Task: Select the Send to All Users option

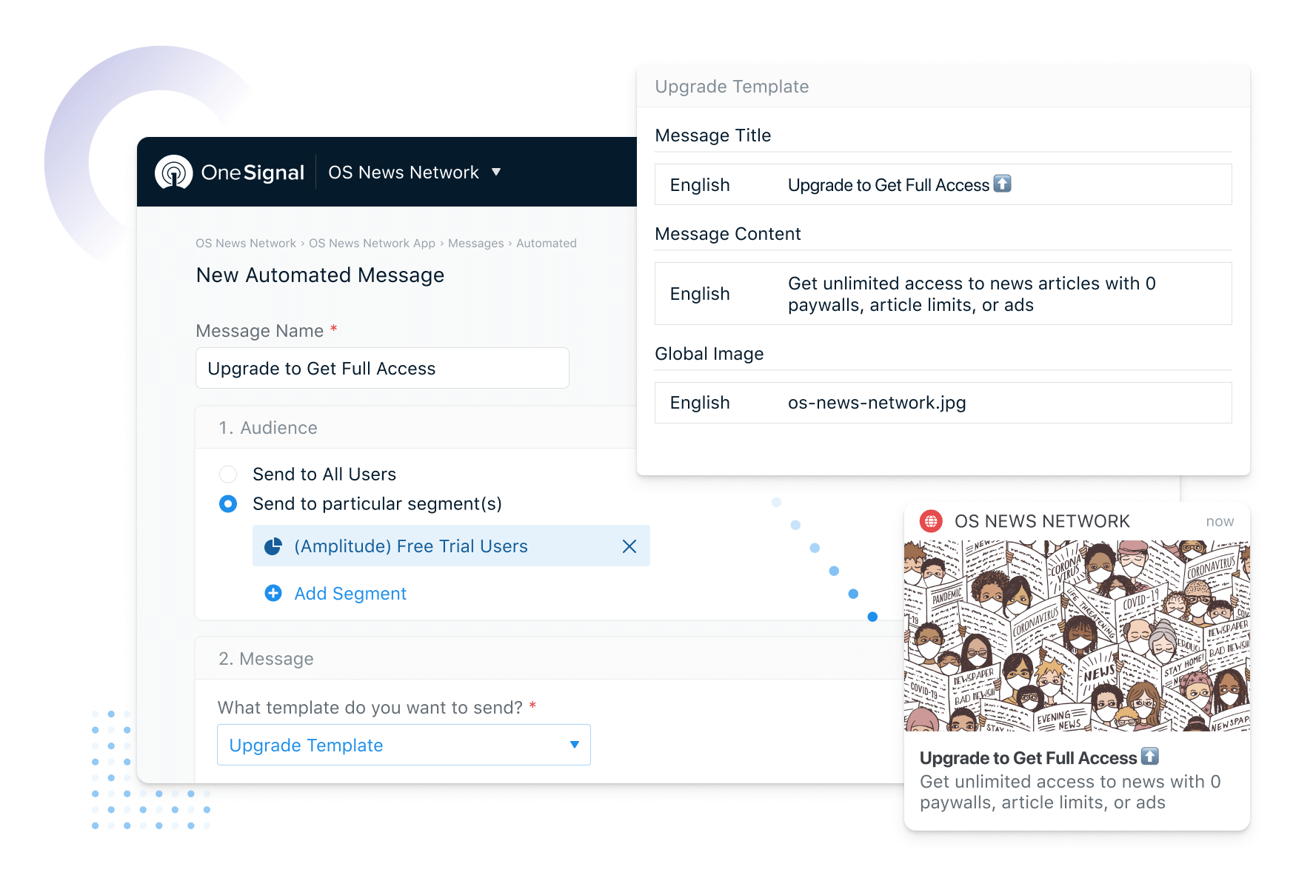Action: point(228,474)
